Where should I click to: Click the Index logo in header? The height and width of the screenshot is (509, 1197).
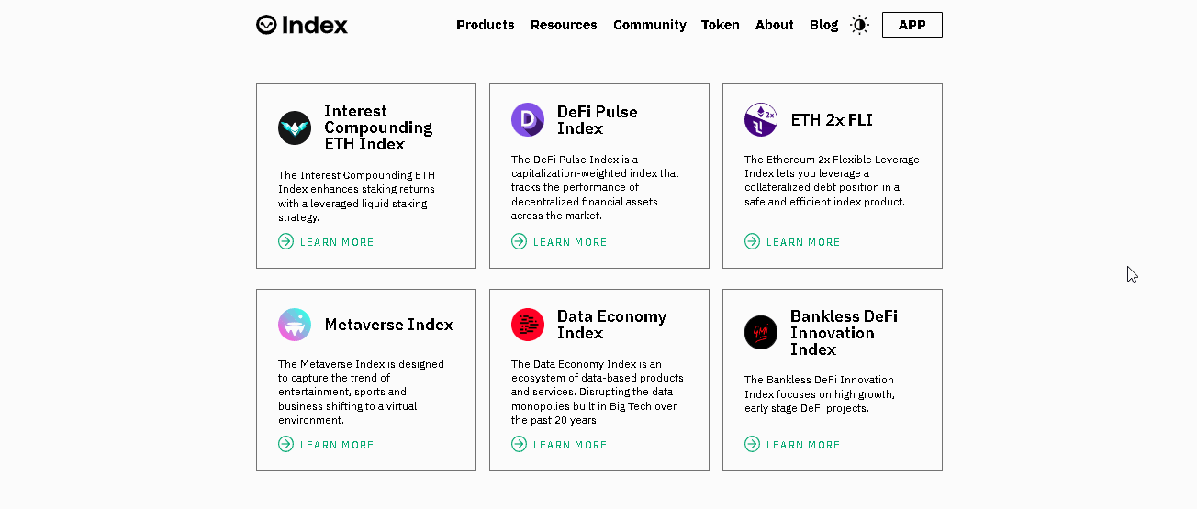(x=302, y=25)
